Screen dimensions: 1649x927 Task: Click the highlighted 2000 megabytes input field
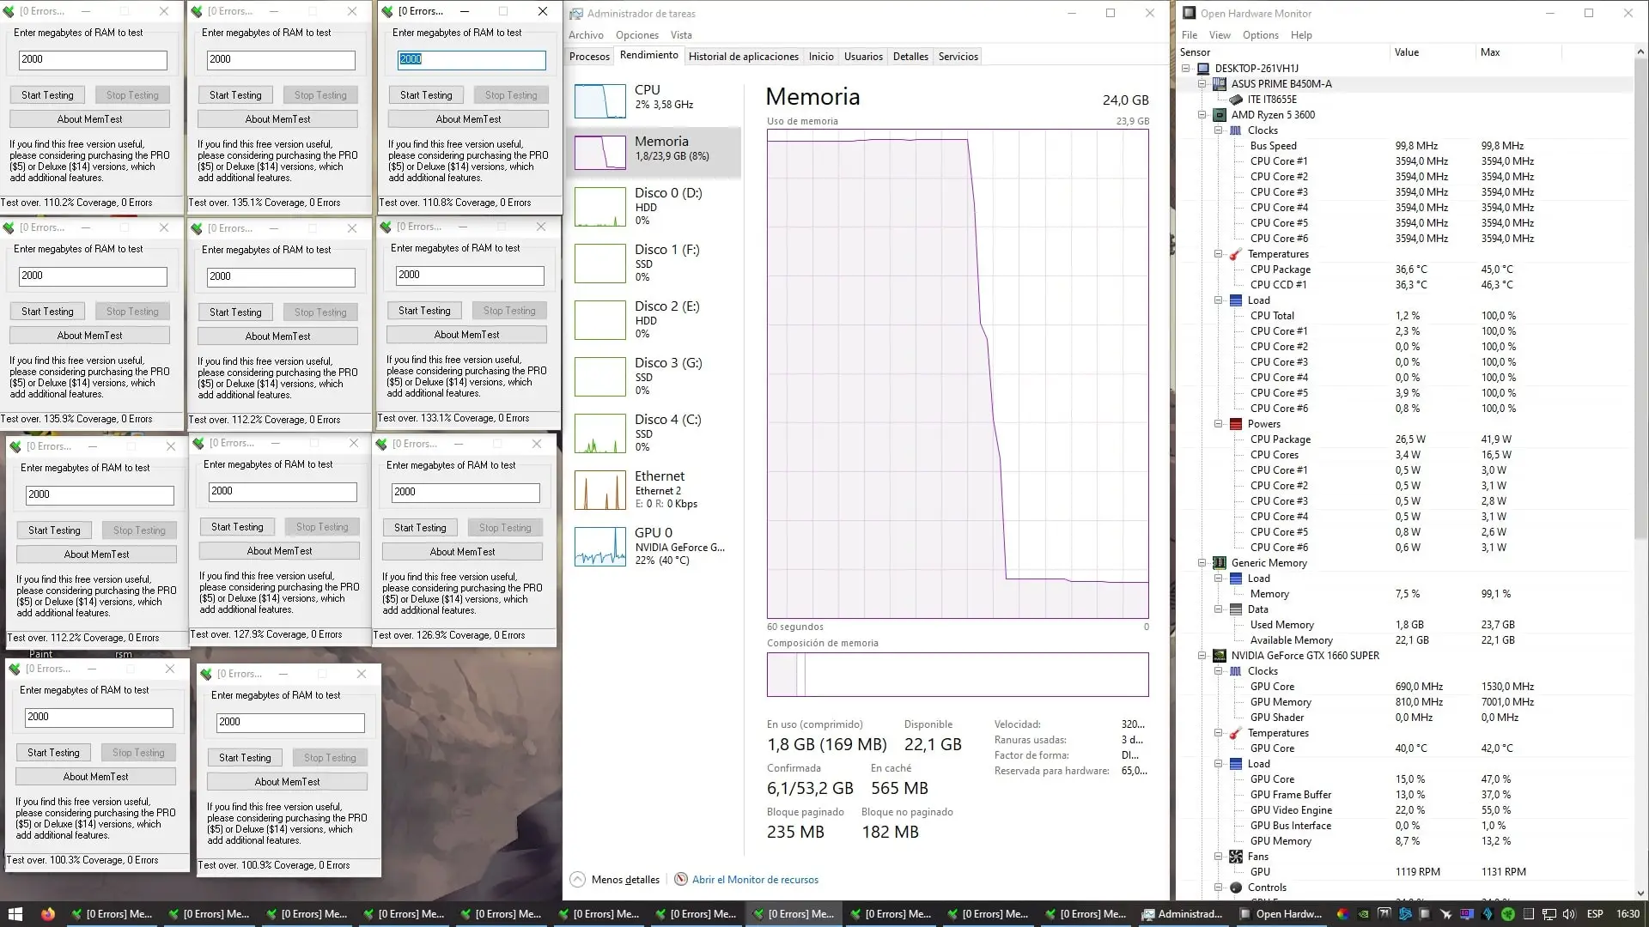coord(472,59)
